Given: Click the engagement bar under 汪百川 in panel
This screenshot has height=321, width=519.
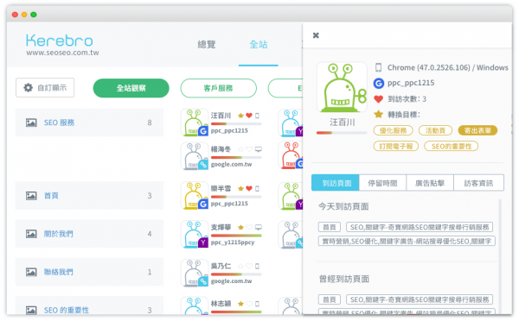Looking at the screenshot, I should 342,133.
